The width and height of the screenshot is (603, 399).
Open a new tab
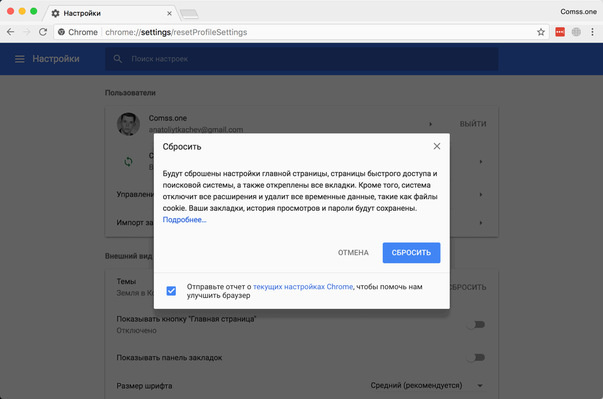click(x=189, y=14)
